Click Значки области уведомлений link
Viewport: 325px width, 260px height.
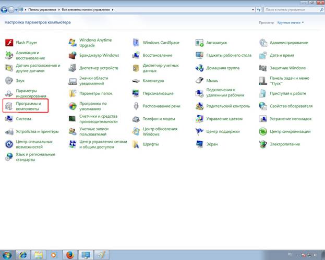[x=94, y=81]
